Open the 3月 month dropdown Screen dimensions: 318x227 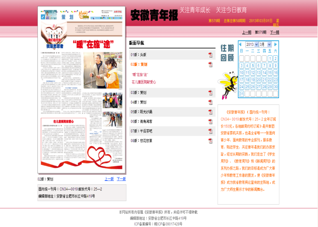[265, 44]
